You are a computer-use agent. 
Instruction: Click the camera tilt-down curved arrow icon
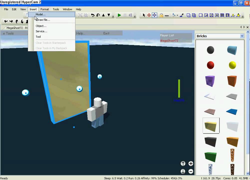point(22,21)
